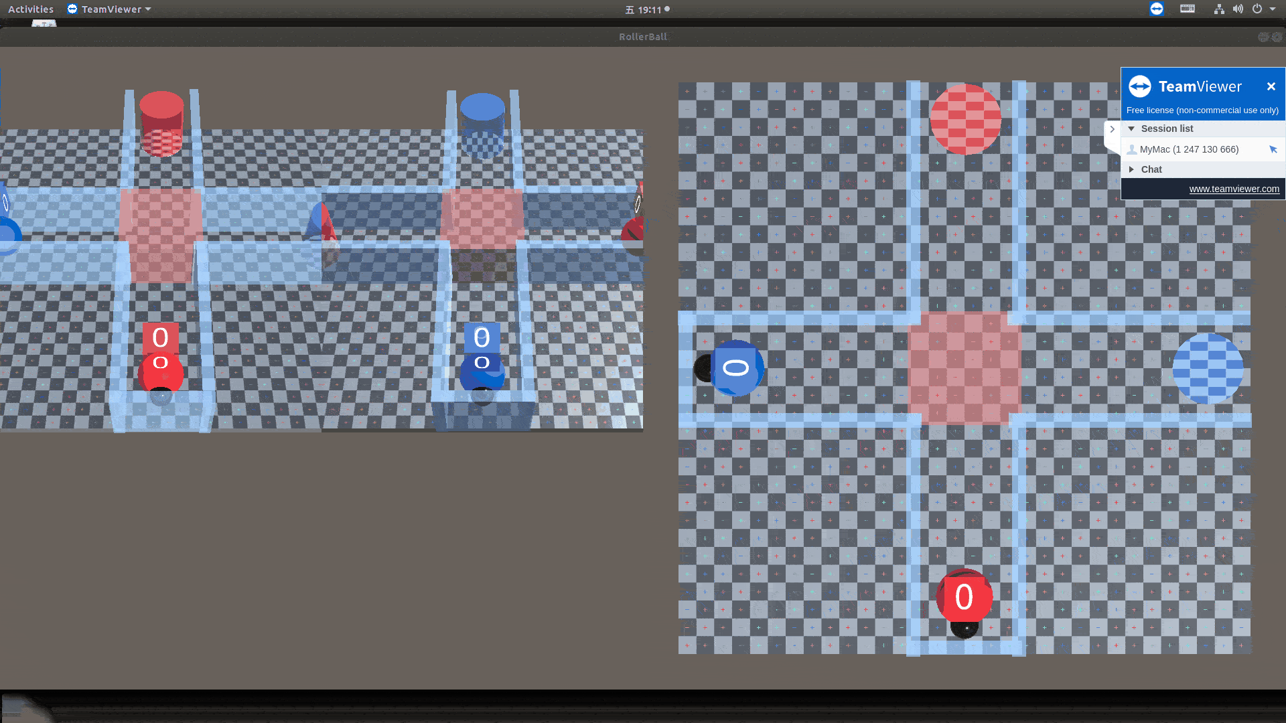Viewport: 1286px width, 723px height.
Task: Click the 19:11 clock in top bar
Action: (x=648, y=9)
